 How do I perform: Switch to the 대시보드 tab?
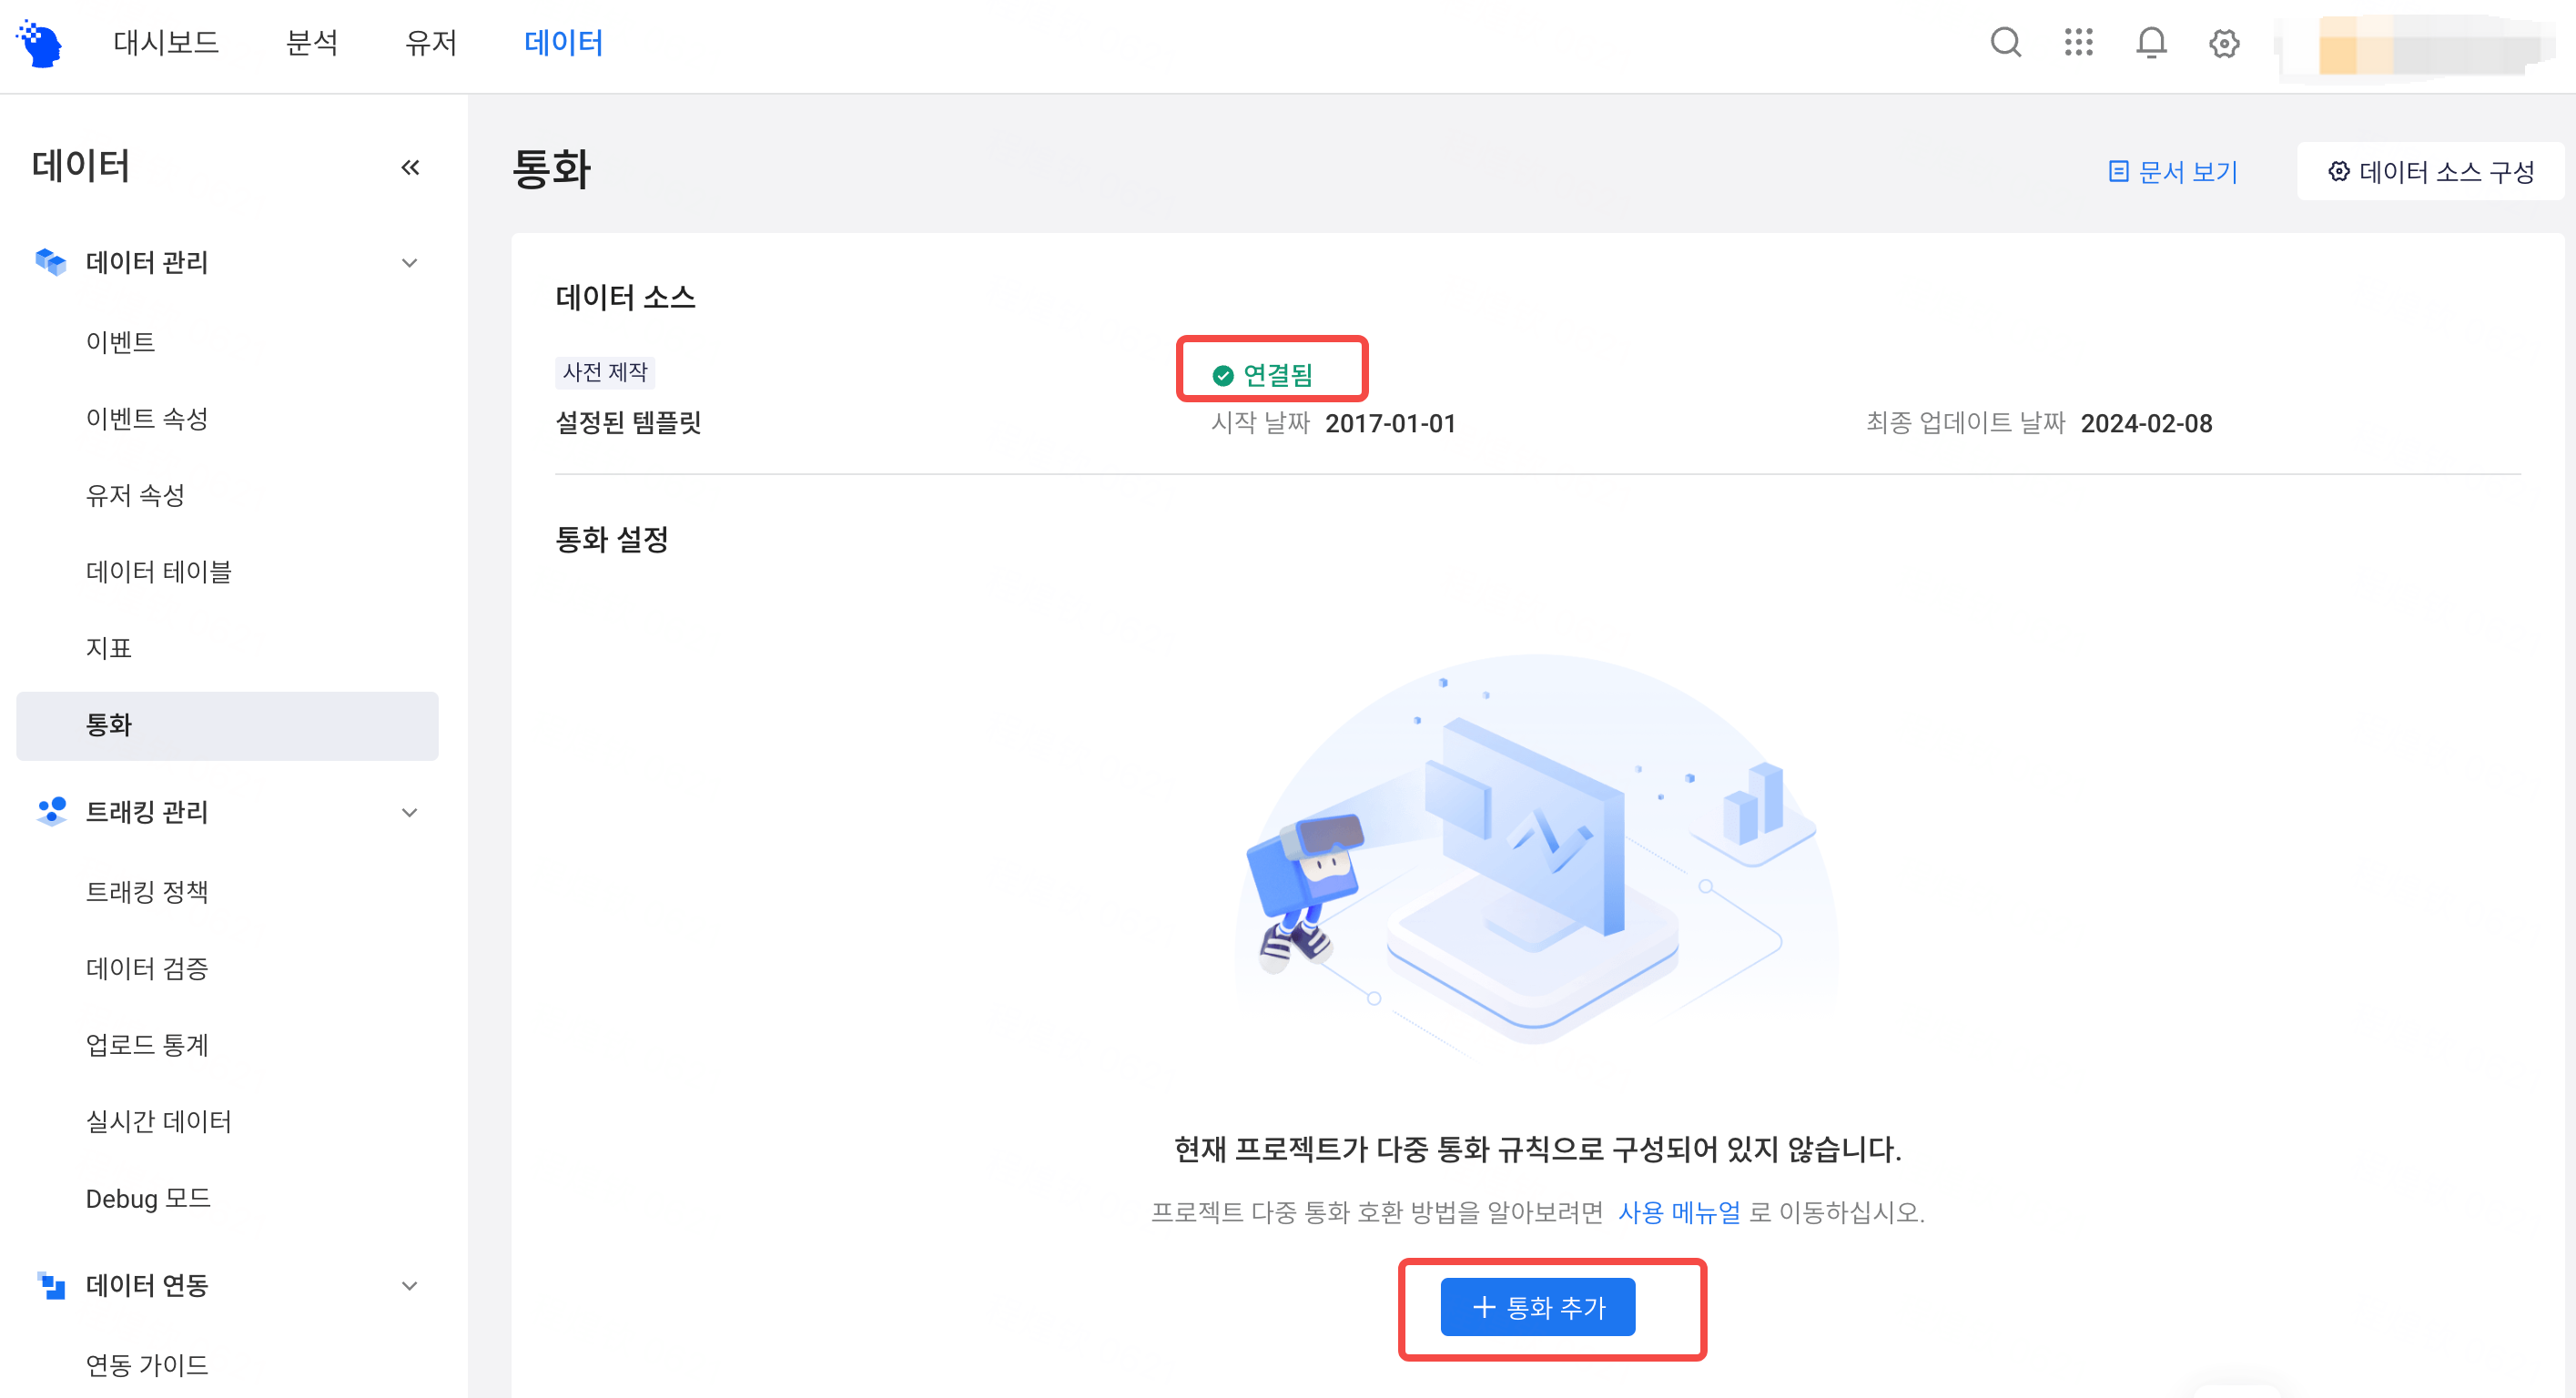pyautogui.click(x=166, y=43)
